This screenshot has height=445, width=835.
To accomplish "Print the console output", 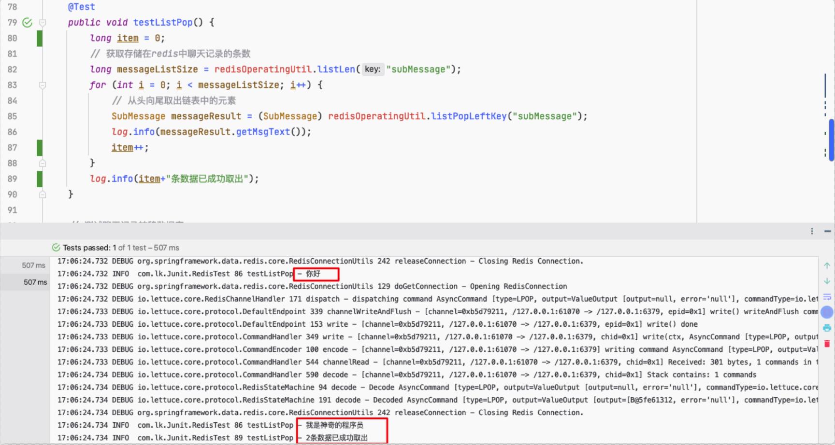I will tap(827, 328).
